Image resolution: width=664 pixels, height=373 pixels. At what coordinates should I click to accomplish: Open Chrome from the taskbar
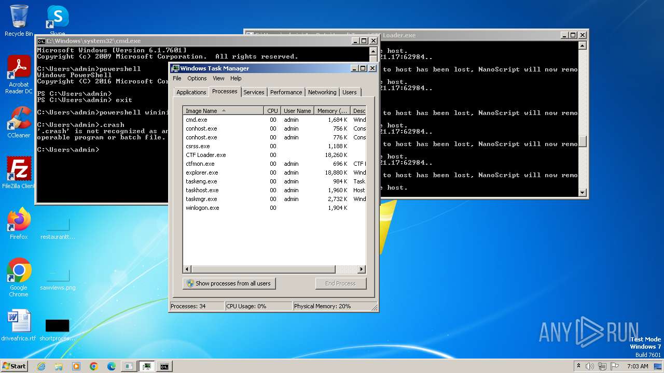(x=94, y=366)
